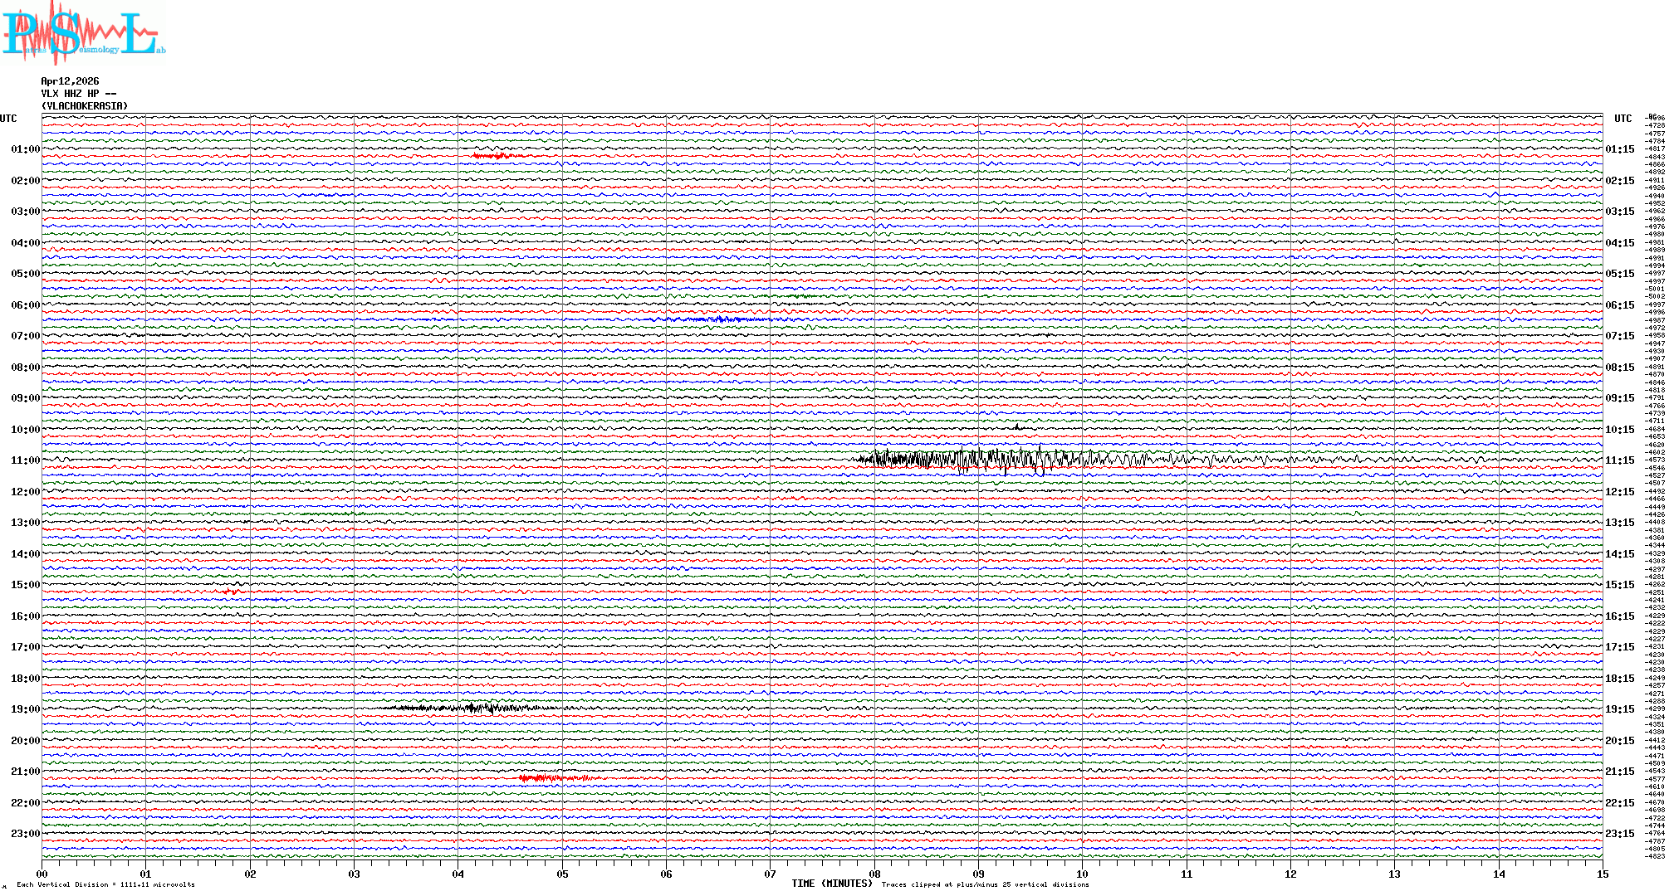Click the left UTC header label

8,119
